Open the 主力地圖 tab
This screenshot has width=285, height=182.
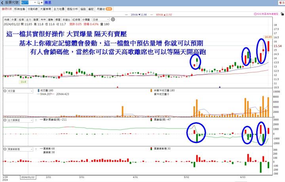click(x=59, y=8)
